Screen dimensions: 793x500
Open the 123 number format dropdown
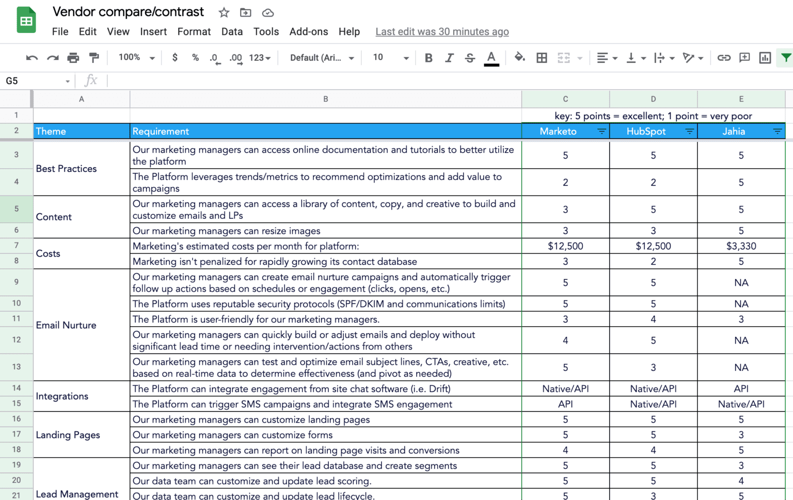click(260, 58)
